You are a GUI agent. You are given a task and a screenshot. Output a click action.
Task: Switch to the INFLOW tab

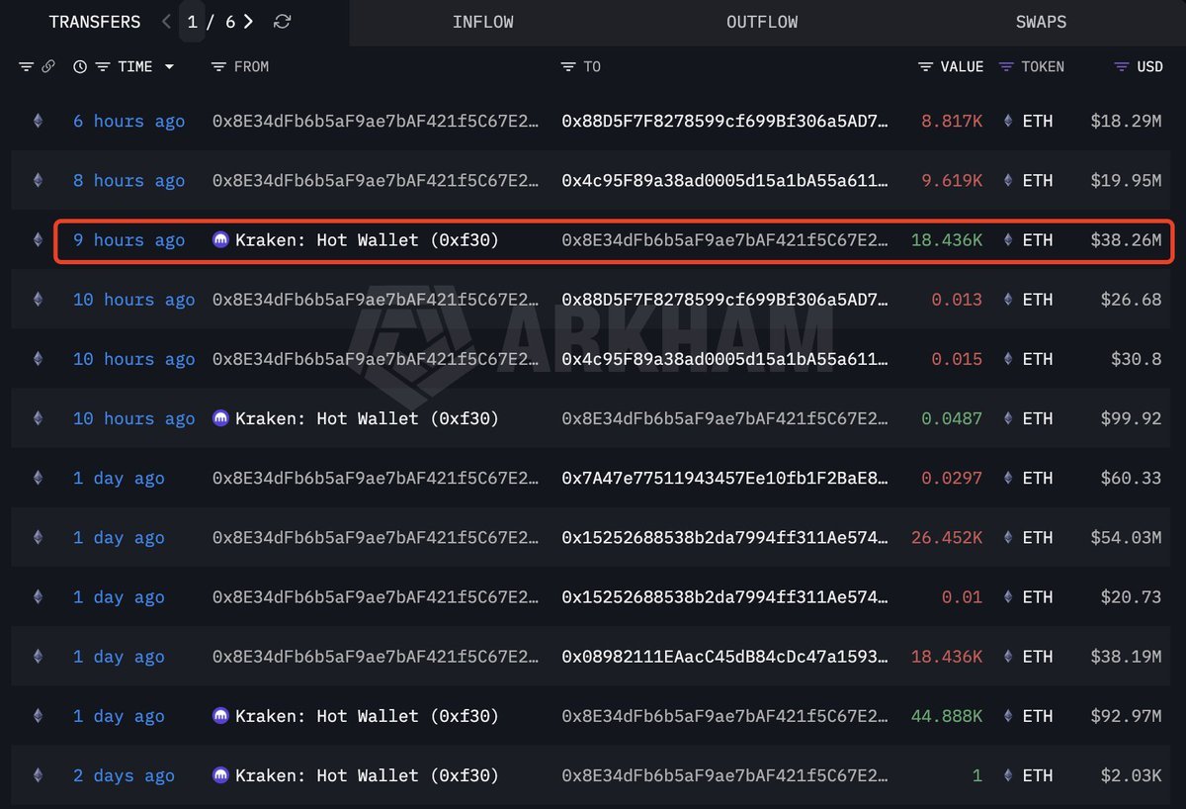coord(482,22)
